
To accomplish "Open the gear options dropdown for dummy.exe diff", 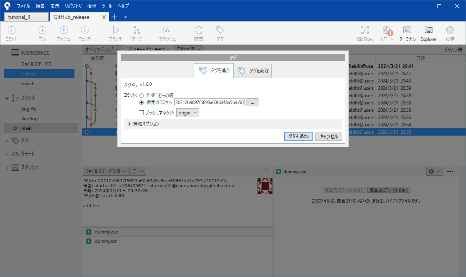I will point(434,171).
